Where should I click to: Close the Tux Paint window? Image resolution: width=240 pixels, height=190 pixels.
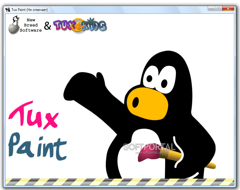point(228,8)
